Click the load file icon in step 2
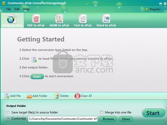 point(34,60)
